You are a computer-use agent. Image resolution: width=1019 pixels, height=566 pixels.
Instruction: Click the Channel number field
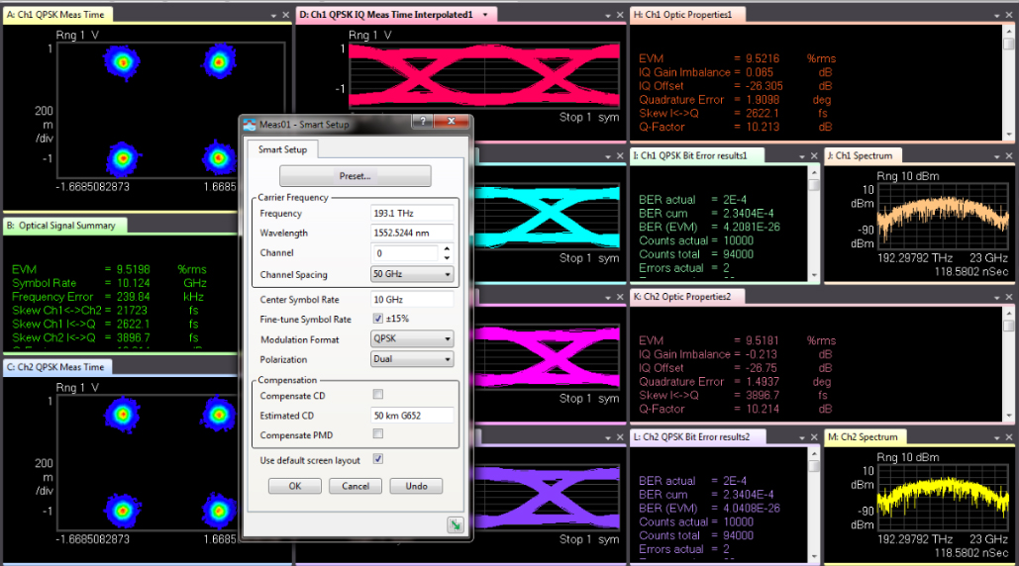pyautogui.click(x=406, y=253)
